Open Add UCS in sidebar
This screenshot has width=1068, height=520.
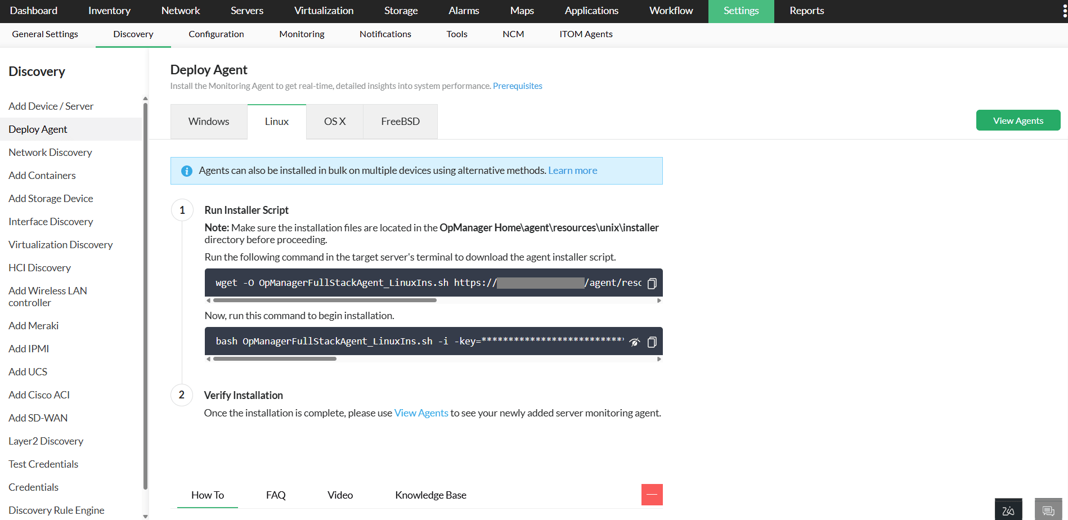coord(28,372)
